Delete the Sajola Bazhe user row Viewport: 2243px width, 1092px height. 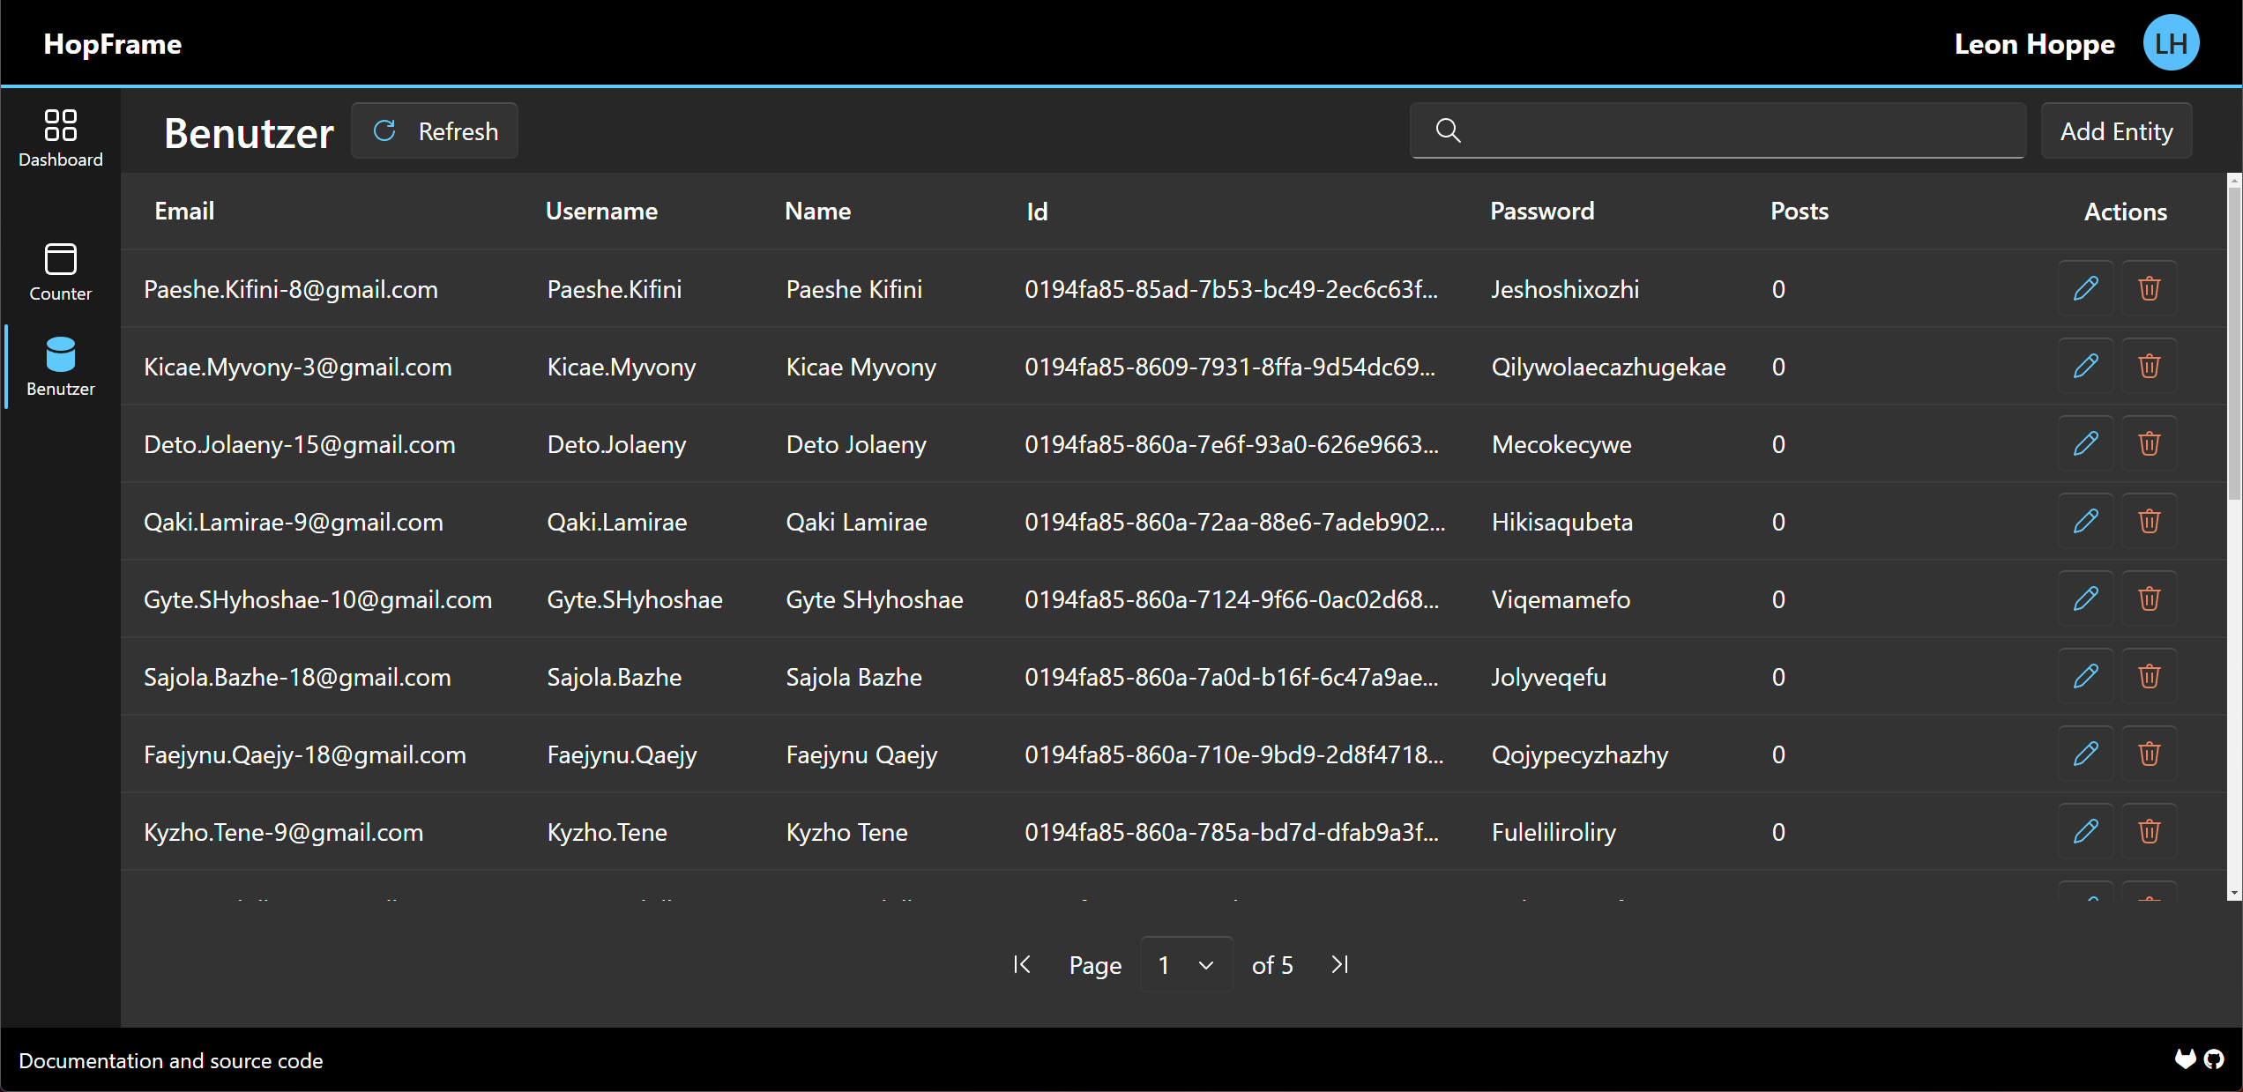coord(2149,677)
